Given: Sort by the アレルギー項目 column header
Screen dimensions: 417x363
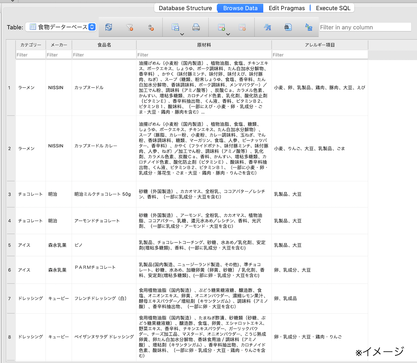Looking at the screenshot, I should click(320, 45).
